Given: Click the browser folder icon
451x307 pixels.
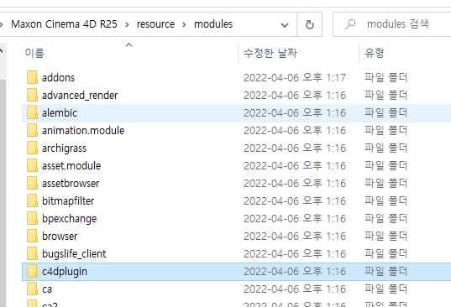Looking at the screenshot, I should click(x=32, y=236).
